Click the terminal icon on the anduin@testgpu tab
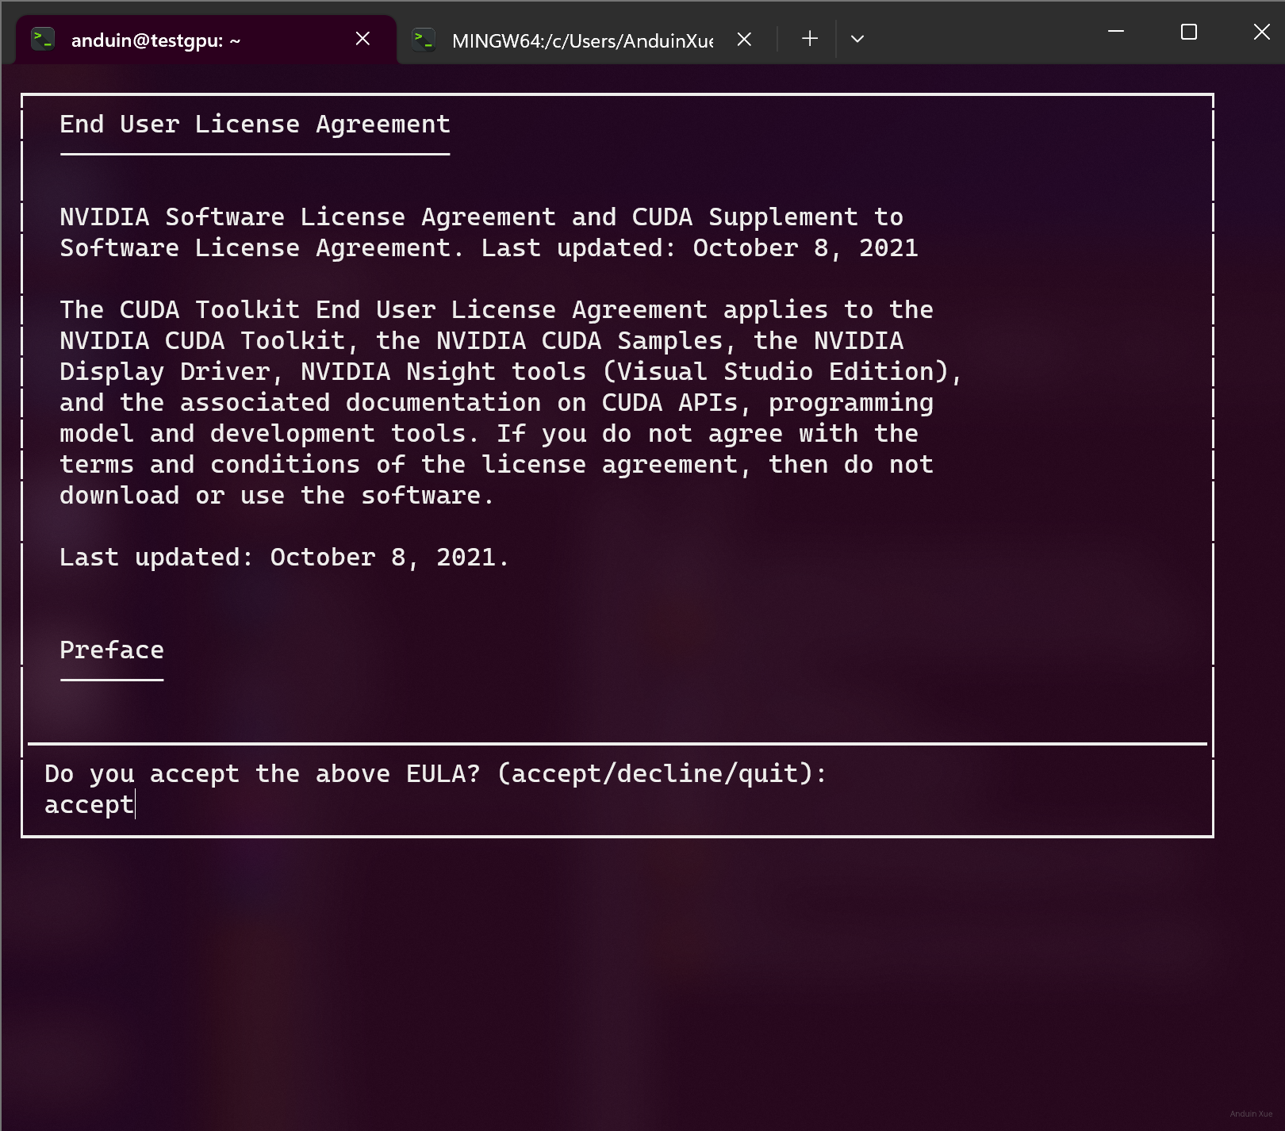The height and width of the screenshot is (1131, 1285). click(x=42, y=39)
